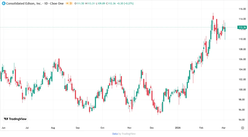Click the 110.00 price axis label
Viewport: 248px width, 137px height.
[x=242, y=39]
